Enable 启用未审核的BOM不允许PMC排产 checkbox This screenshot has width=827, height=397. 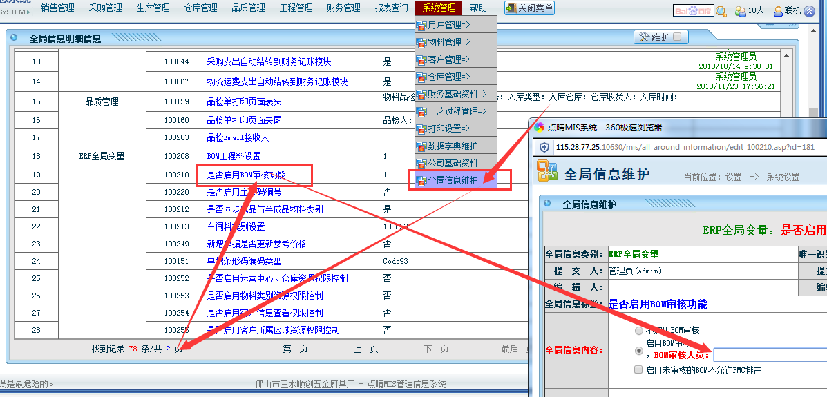(x=639, y=370)
